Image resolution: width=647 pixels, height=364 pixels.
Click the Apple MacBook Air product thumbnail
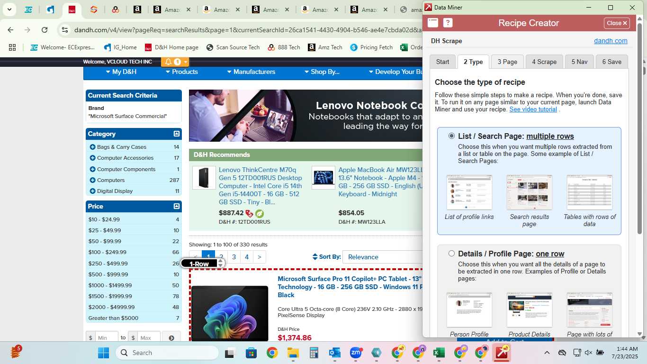point(323,178)
